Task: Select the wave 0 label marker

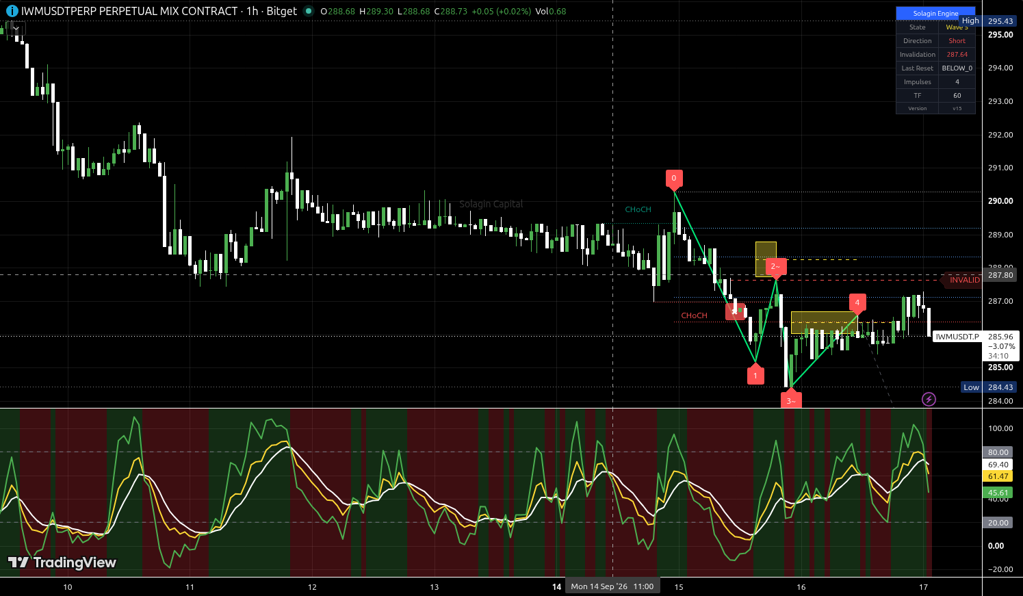Action: coord(674,179)
